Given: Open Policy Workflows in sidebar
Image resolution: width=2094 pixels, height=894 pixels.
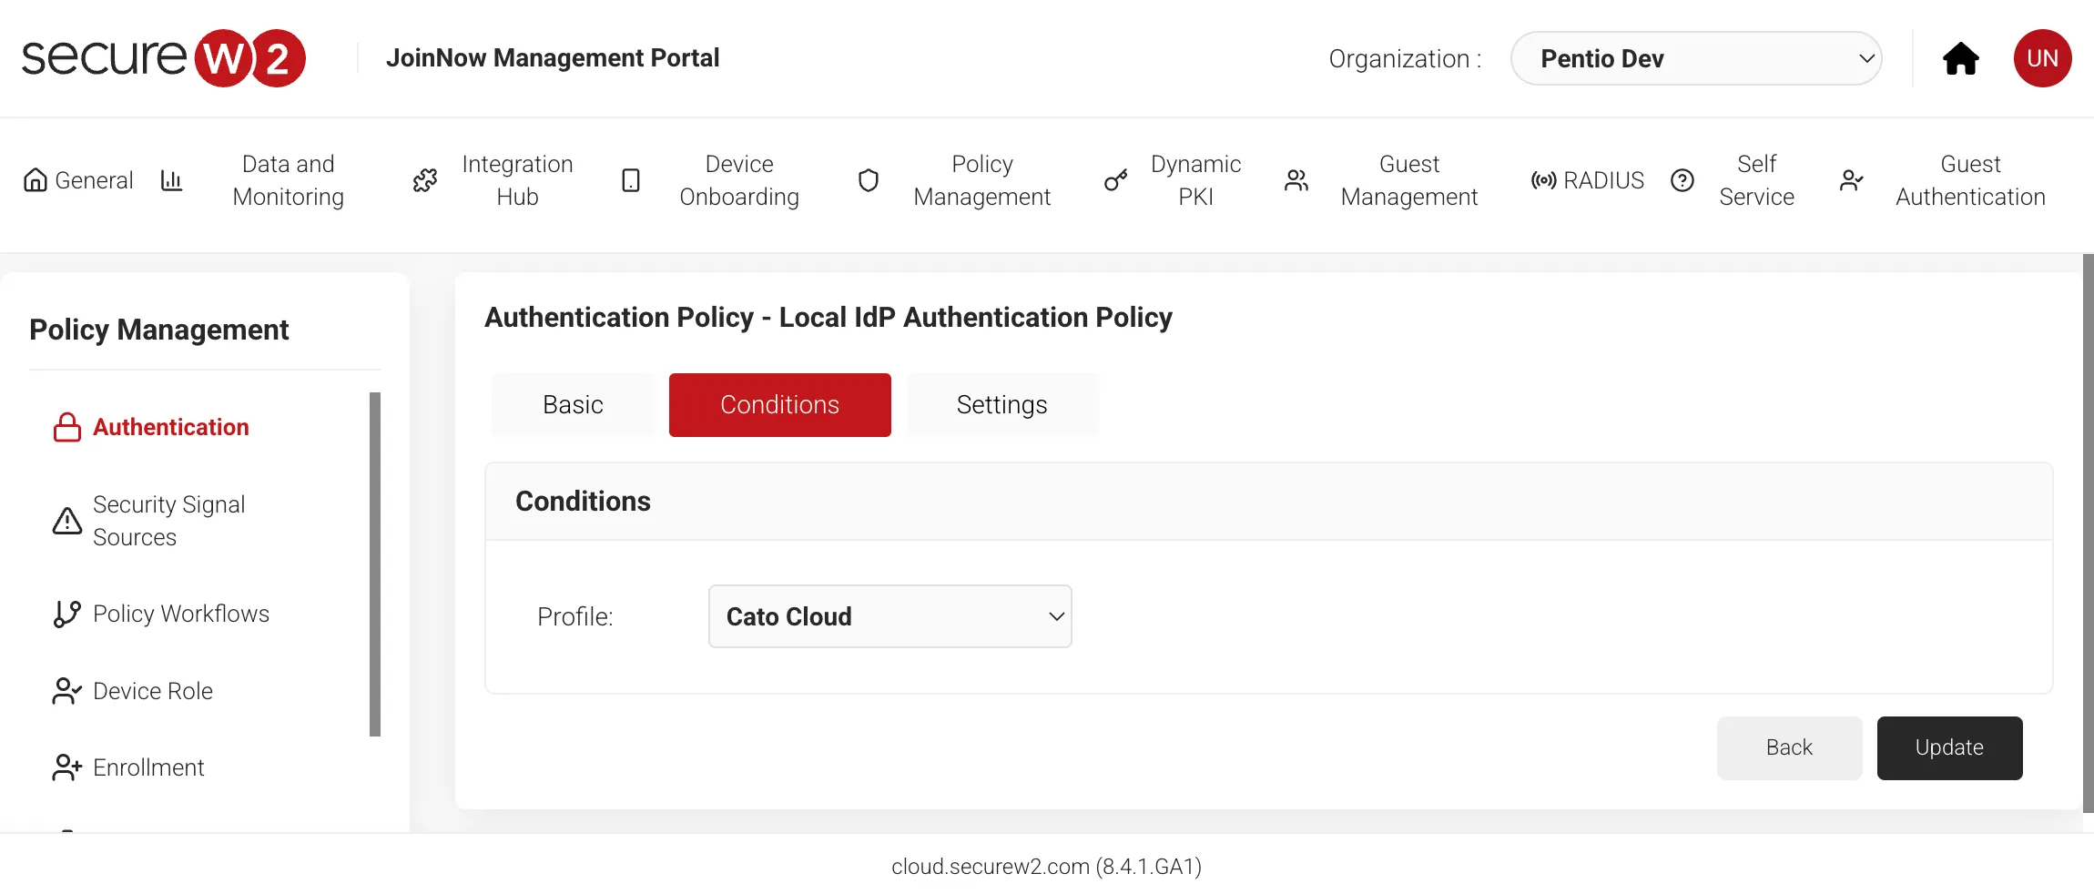Looking at the screenshot, I should coord(181,614).
